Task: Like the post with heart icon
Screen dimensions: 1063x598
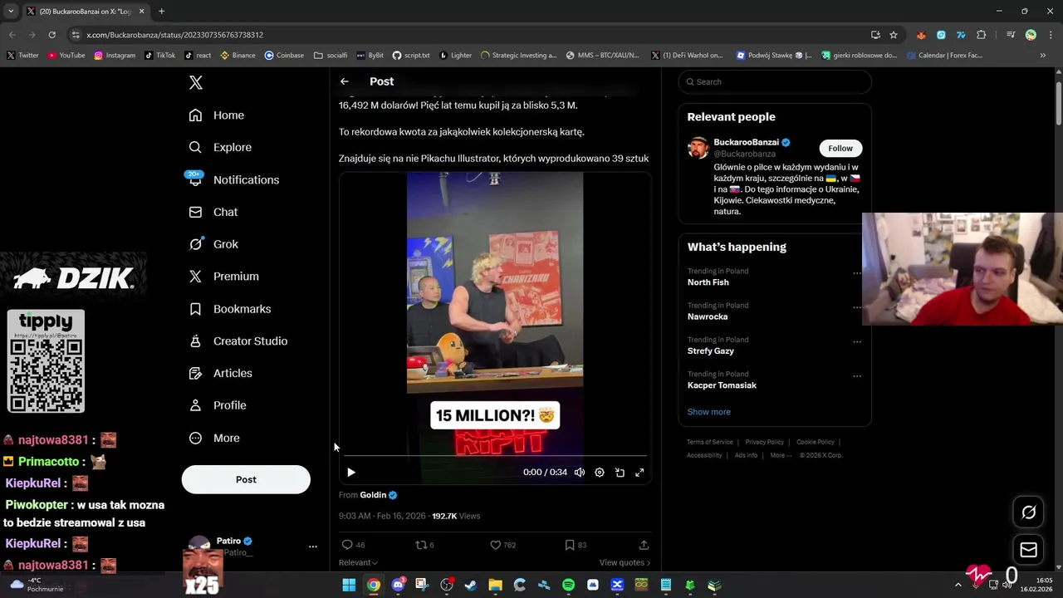Action: [495, 545]
